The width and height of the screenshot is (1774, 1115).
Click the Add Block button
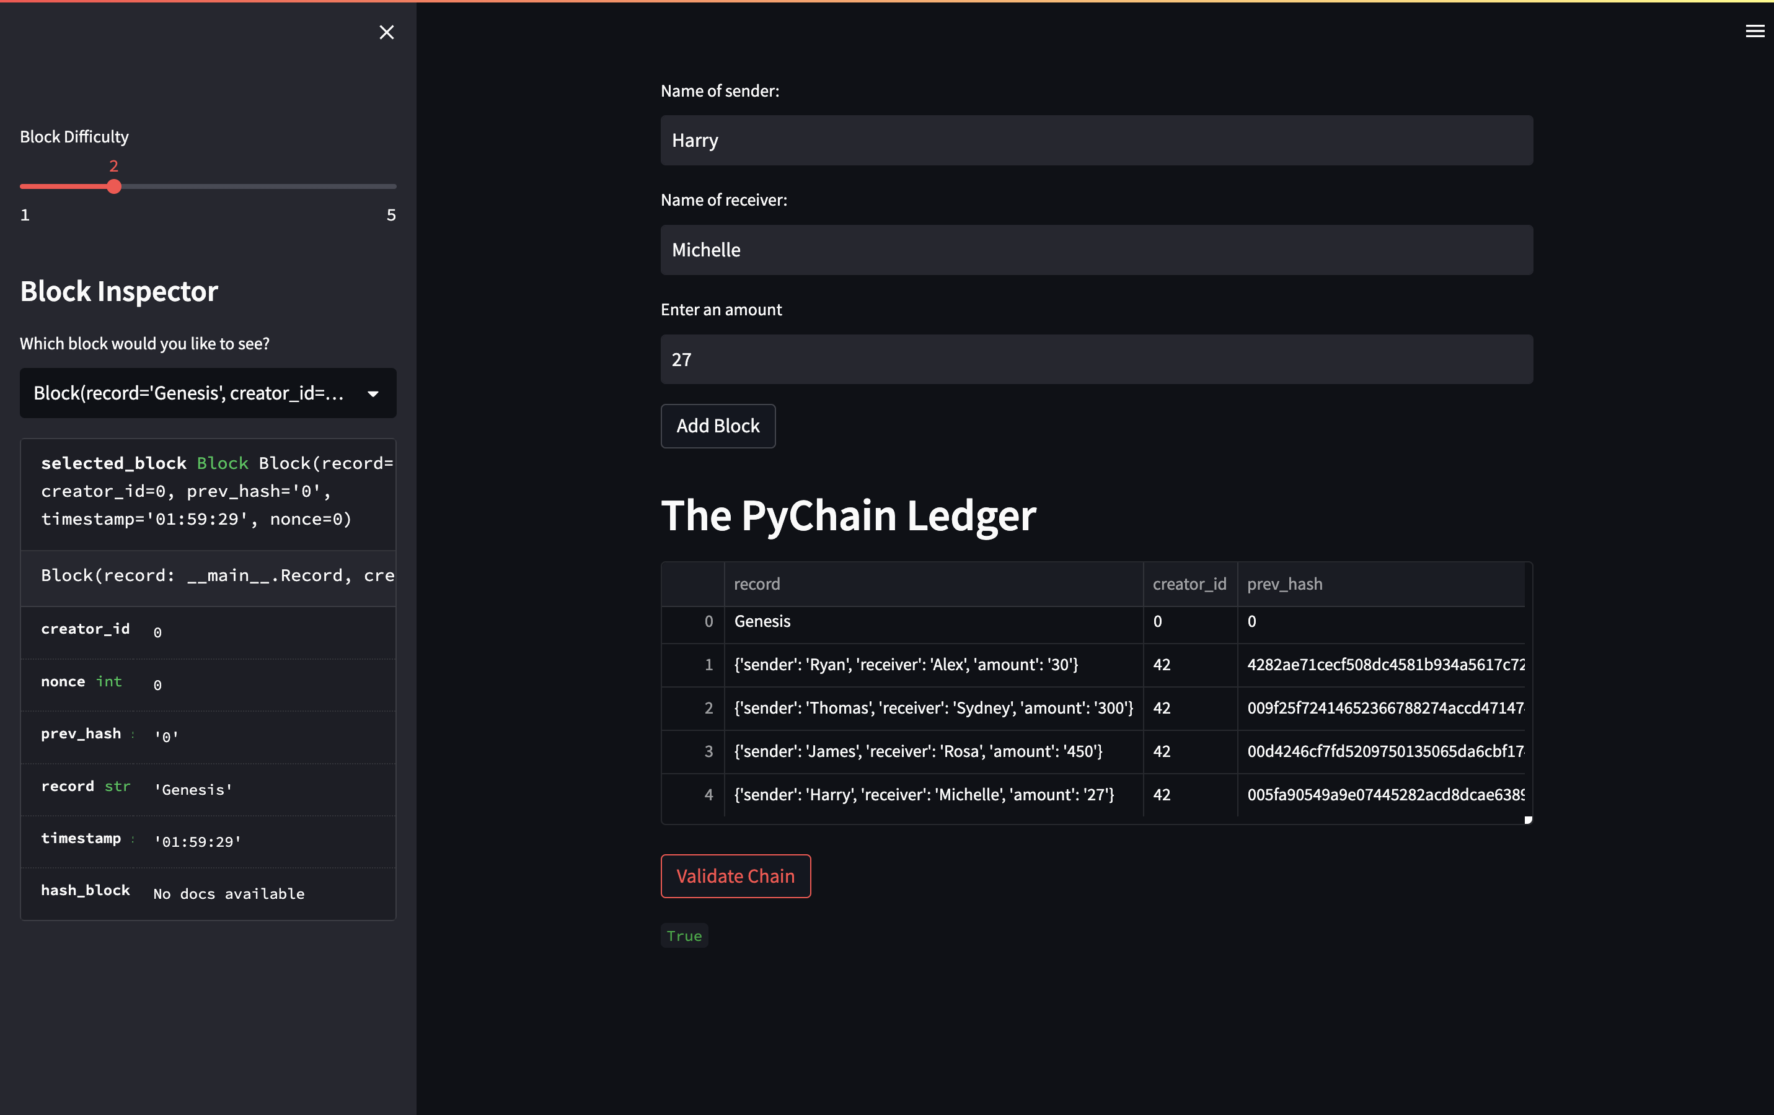718,426
